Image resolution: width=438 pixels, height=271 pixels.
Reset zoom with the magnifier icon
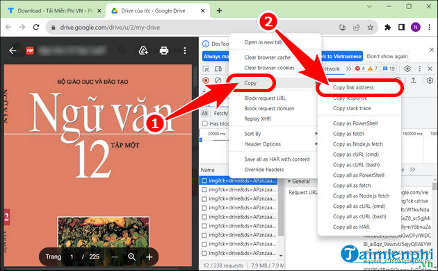pos(131,257)
